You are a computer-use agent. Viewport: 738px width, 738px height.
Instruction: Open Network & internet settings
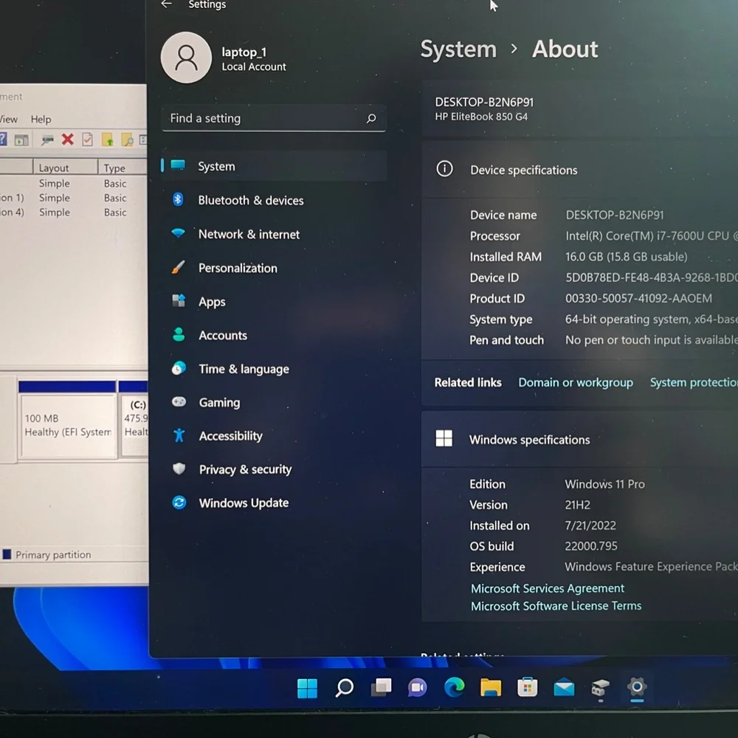tap(275, 234)
